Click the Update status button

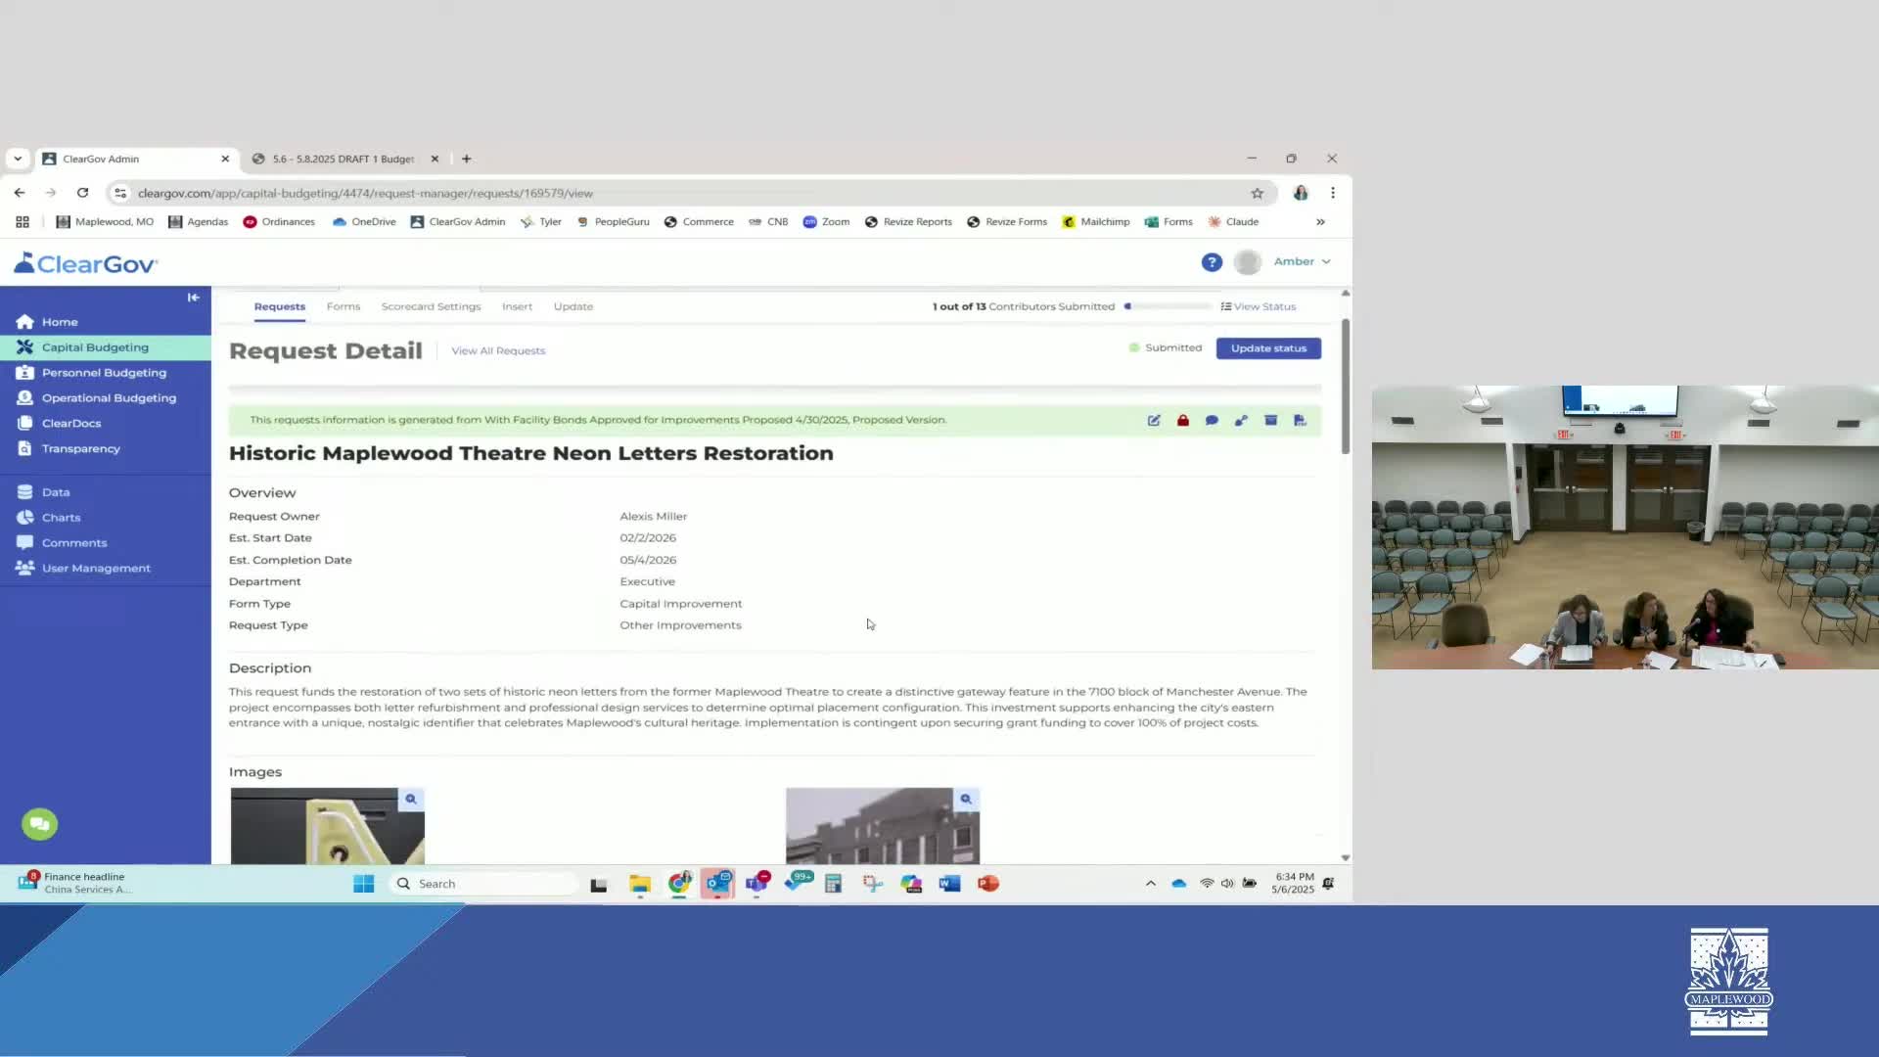tap(1268, 348)
